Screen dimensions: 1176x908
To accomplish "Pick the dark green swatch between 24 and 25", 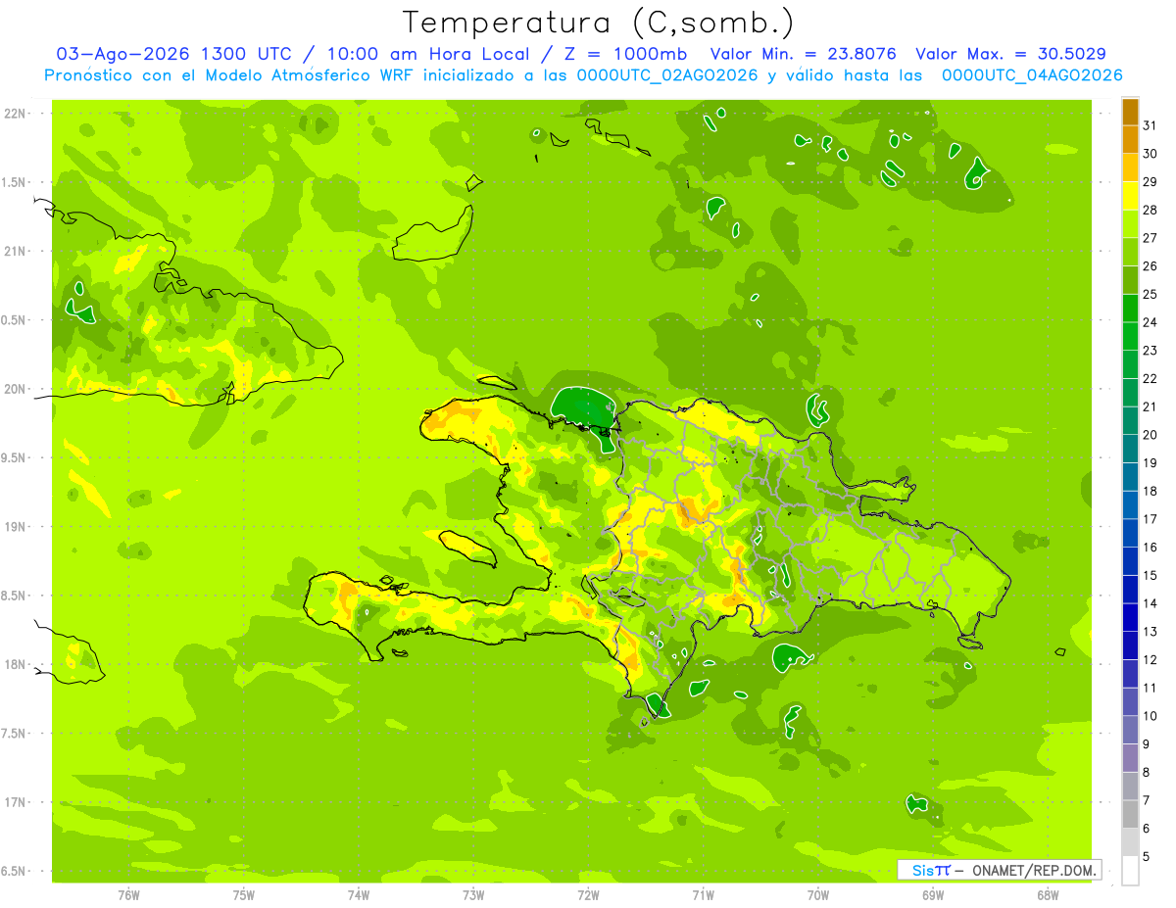I will (1130, 308).
